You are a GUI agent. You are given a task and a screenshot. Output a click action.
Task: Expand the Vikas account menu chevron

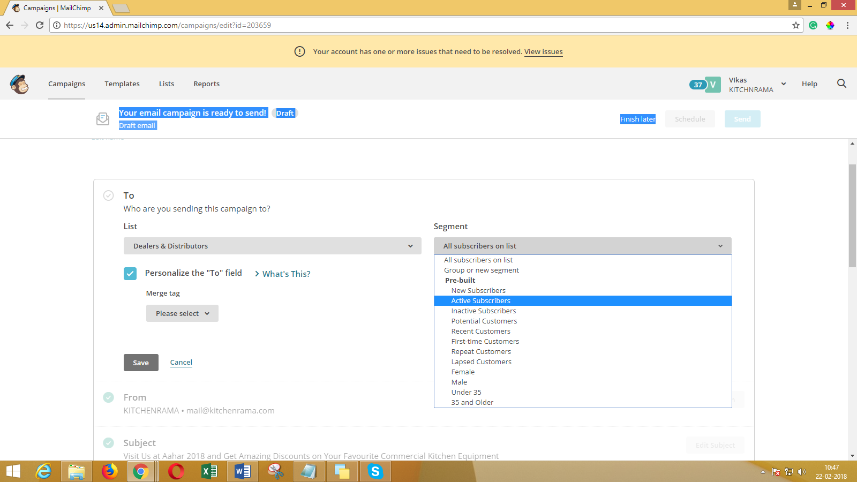tap(784, 84)
